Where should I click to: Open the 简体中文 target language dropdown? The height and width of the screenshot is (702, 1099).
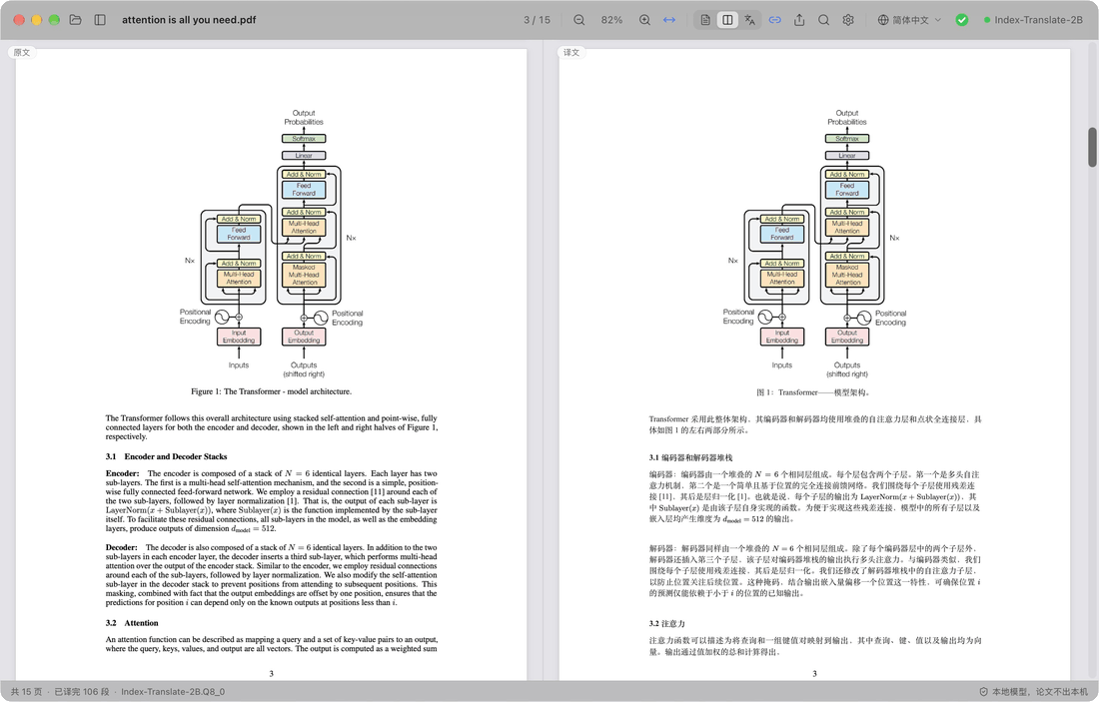pos(910,20)
